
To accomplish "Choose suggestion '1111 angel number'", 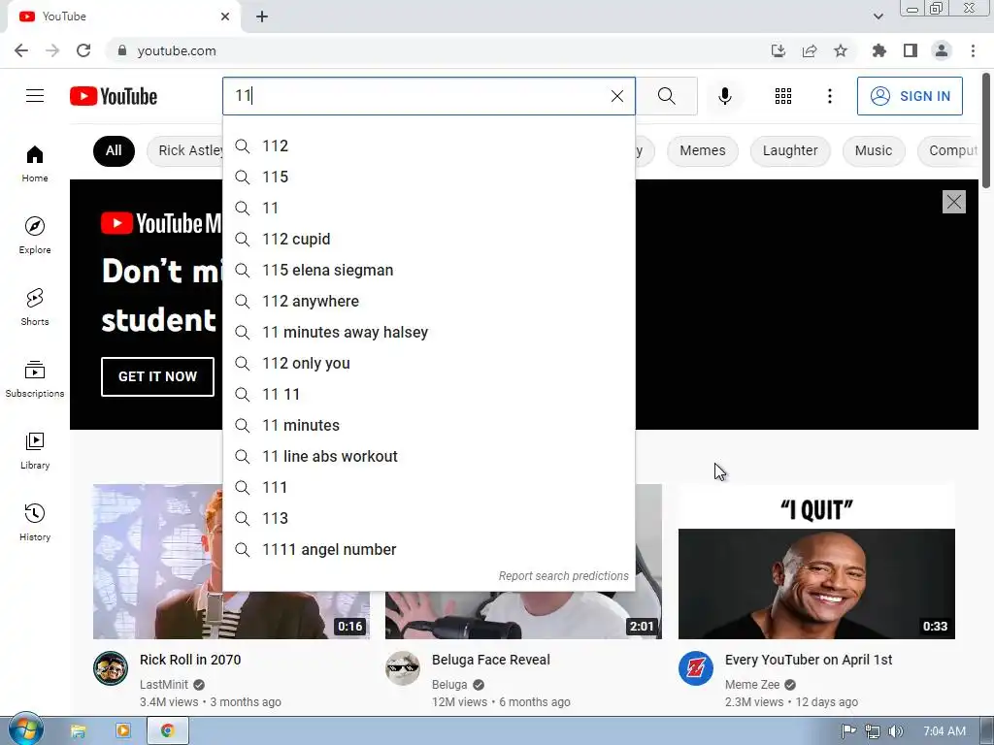I will [428, 549].
